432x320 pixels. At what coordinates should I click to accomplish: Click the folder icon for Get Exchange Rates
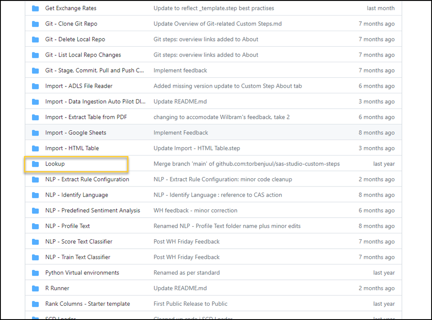pyautogui.click(x=35, y=8)
